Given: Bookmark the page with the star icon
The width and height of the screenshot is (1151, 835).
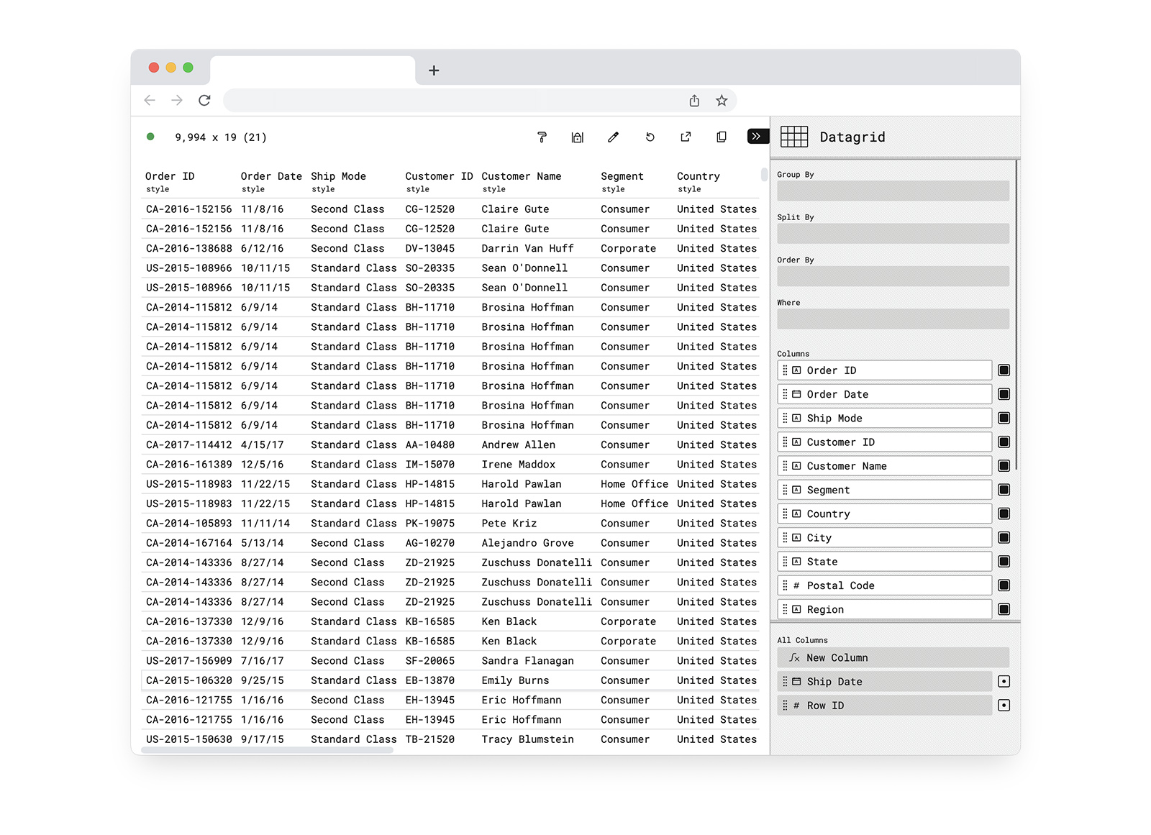Looking at the screenshot, I should pos(722,101).
